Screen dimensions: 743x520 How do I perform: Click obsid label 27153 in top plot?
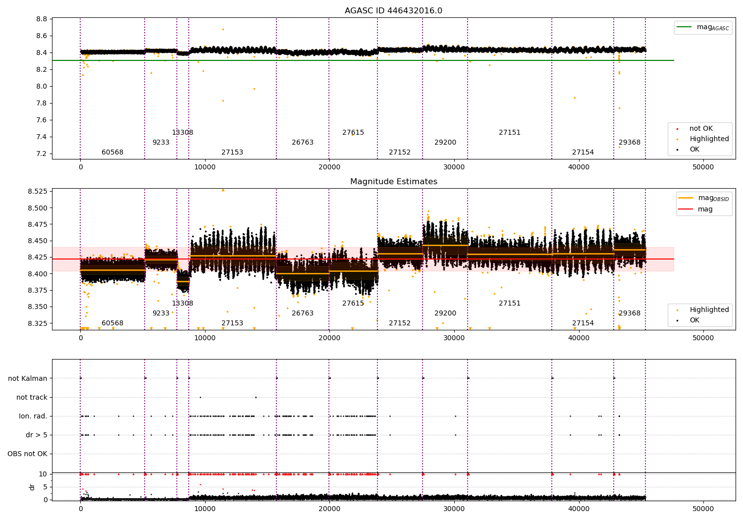click(x=232, y=153)
